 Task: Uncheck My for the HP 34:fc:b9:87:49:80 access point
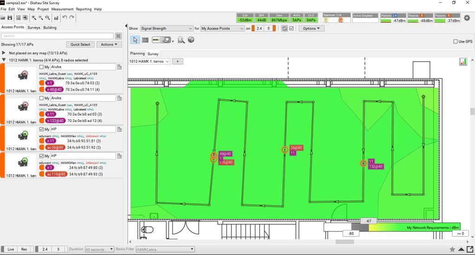click(41, 156)
